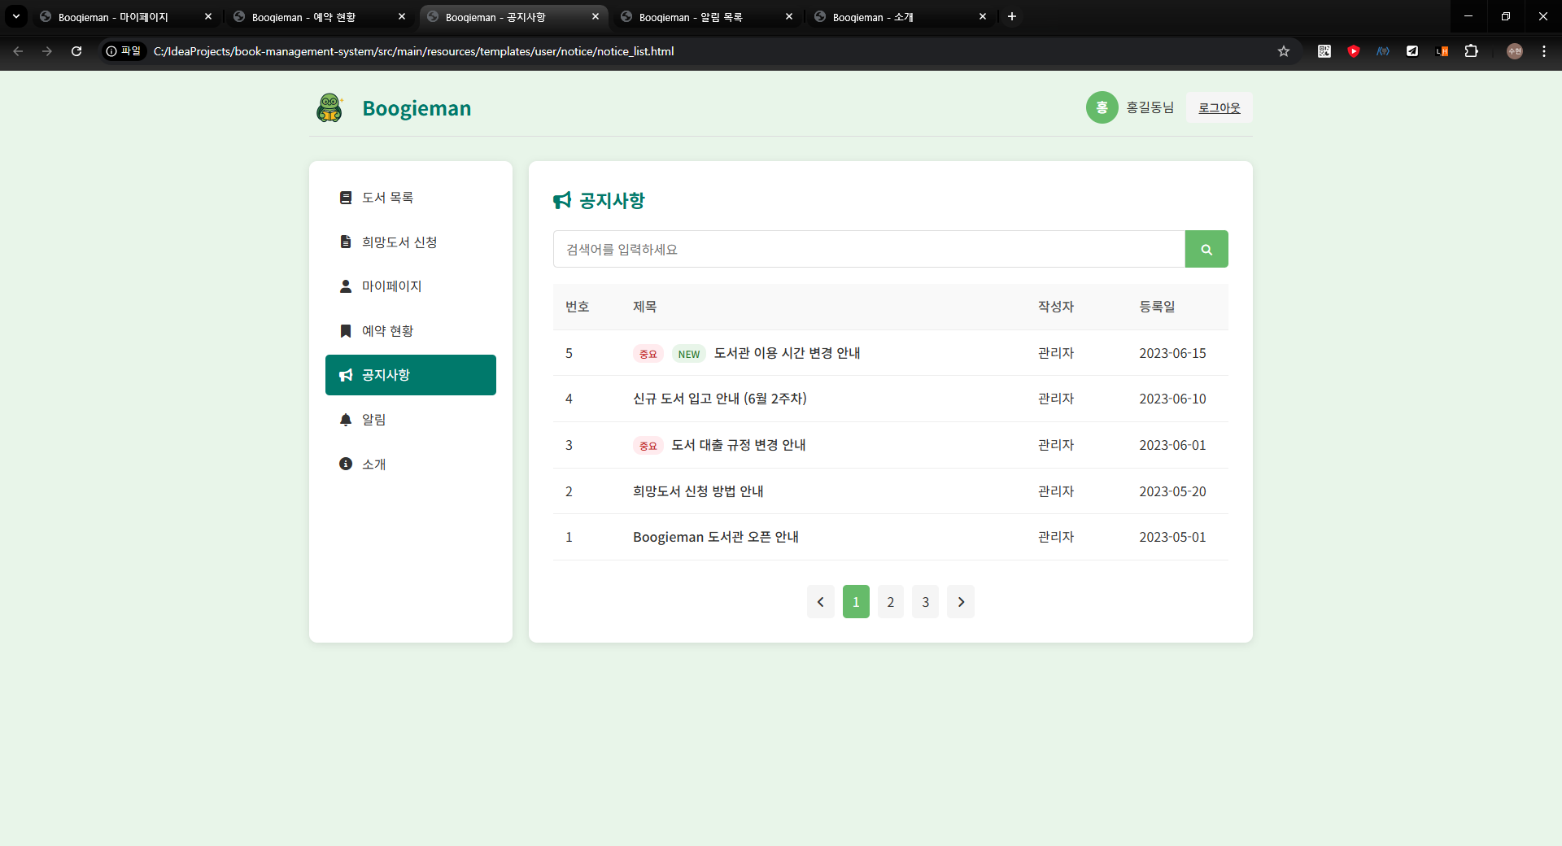The width and height of the screenshot is (1562, 846).
Task: Go to pagination page 2
Action: coord(890,602)
